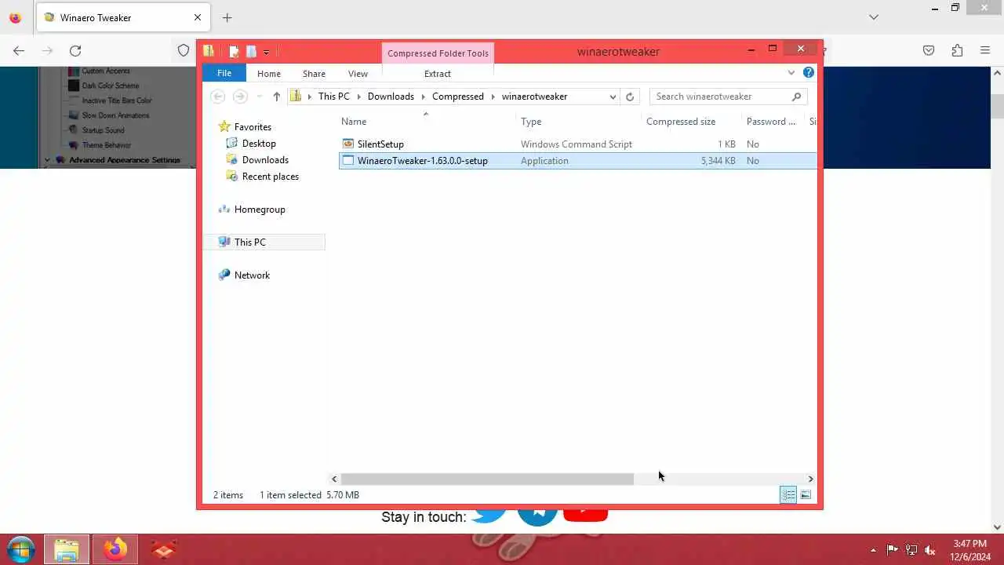
Task: Click Firefox taskbar icon
Action: (115, 550)
